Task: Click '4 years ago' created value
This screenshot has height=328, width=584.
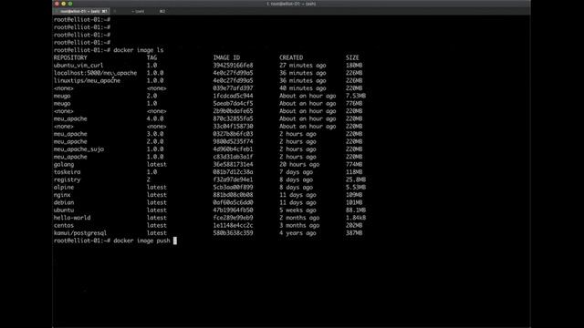Action: click(x=297, y=233)
